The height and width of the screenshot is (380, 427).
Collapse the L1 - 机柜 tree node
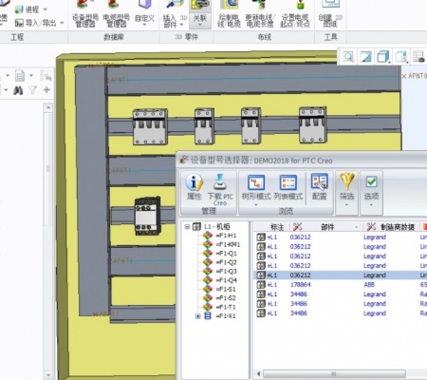tap(187, 227)
